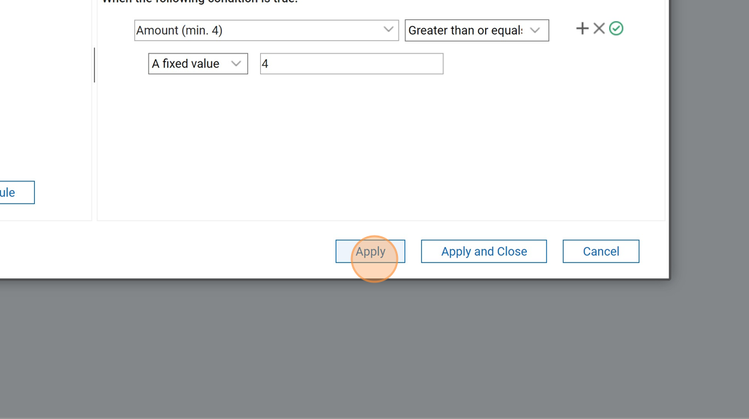
Task: Click chevron arrow beside A fixed value
Action: (236, 64)
